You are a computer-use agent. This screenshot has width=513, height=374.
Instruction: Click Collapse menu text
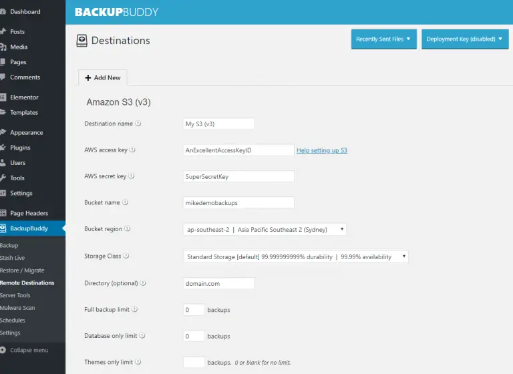(x=29, y=350)
